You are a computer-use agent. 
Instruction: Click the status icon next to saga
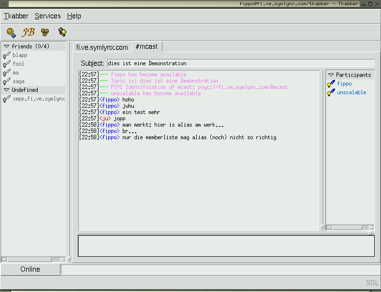click(x=7, y=82)
